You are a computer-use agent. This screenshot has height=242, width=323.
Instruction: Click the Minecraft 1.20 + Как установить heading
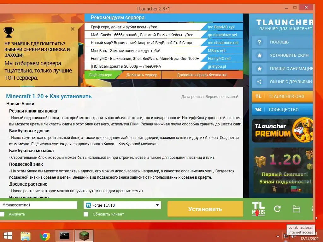pos(49,96)
